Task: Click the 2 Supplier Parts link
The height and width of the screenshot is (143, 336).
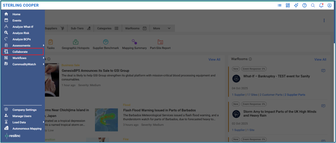Action: (x=295, y=95)
